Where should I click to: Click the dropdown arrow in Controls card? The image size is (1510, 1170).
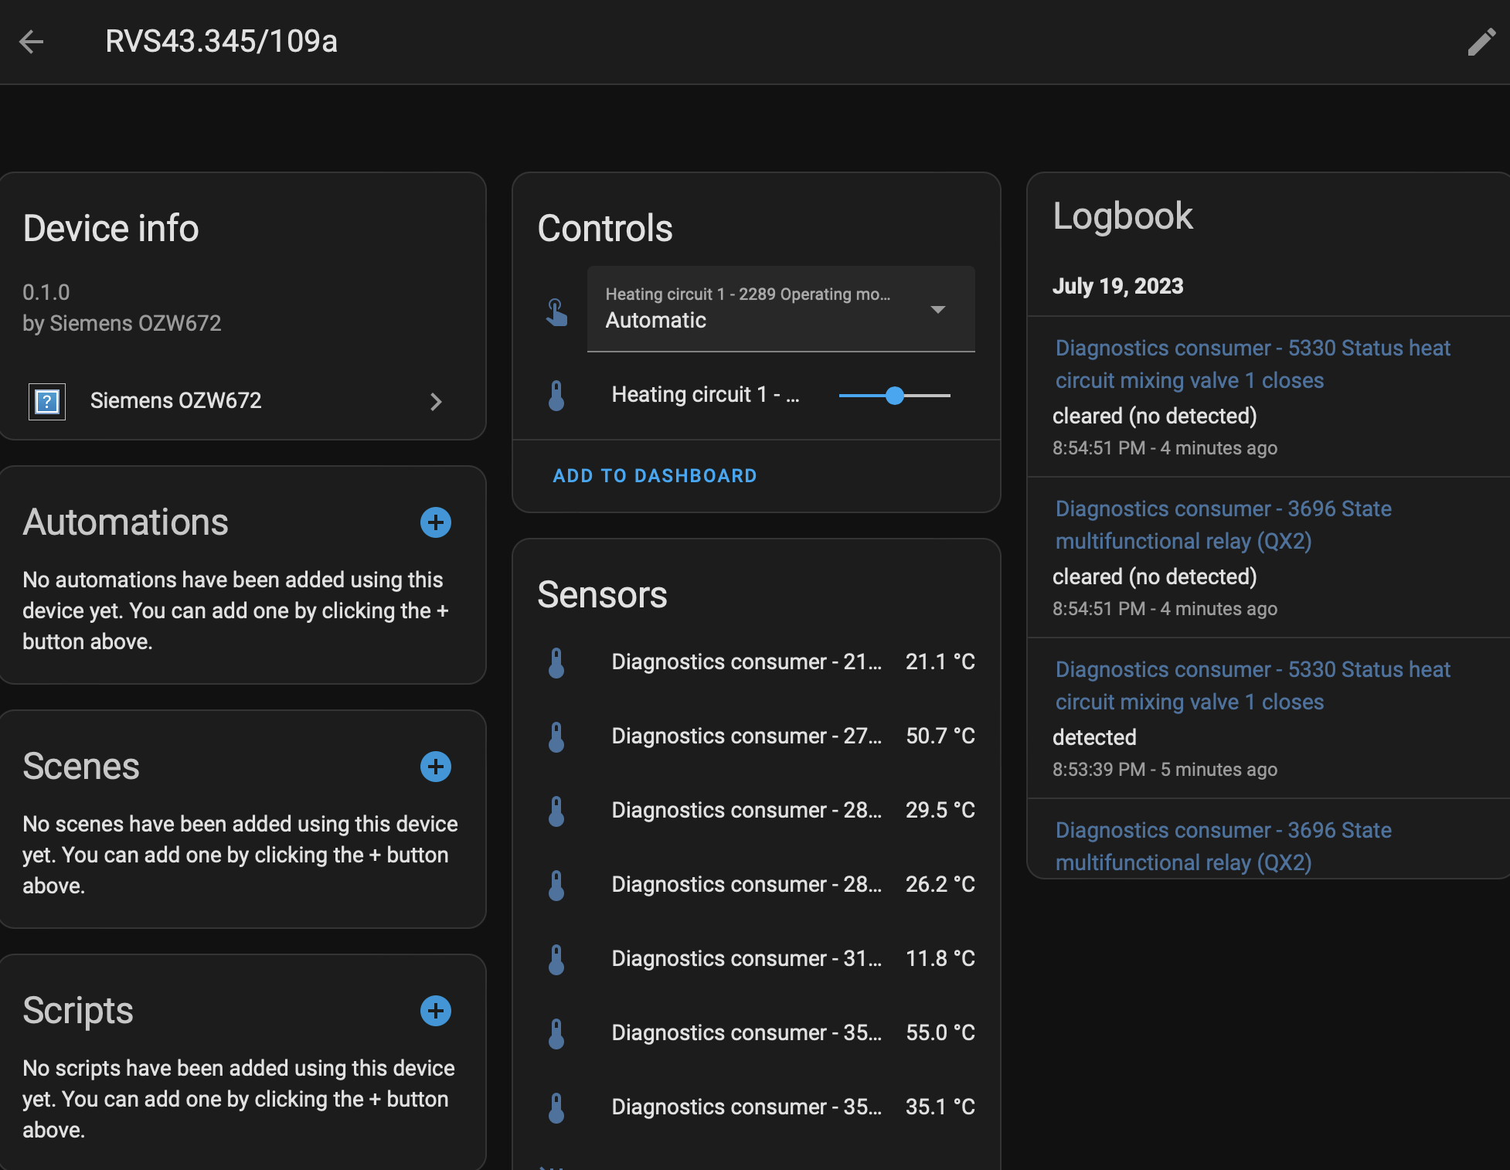(x=938, y=310)
